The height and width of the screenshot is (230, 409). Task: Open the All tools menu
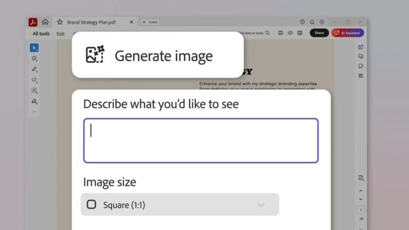(41, 34)
